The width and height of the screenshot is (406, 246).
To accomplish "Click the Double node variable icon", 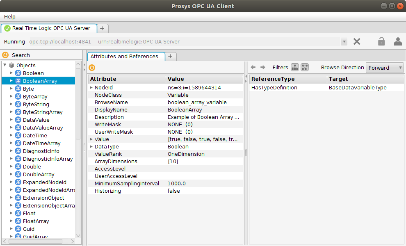I will tap(18, 166).
